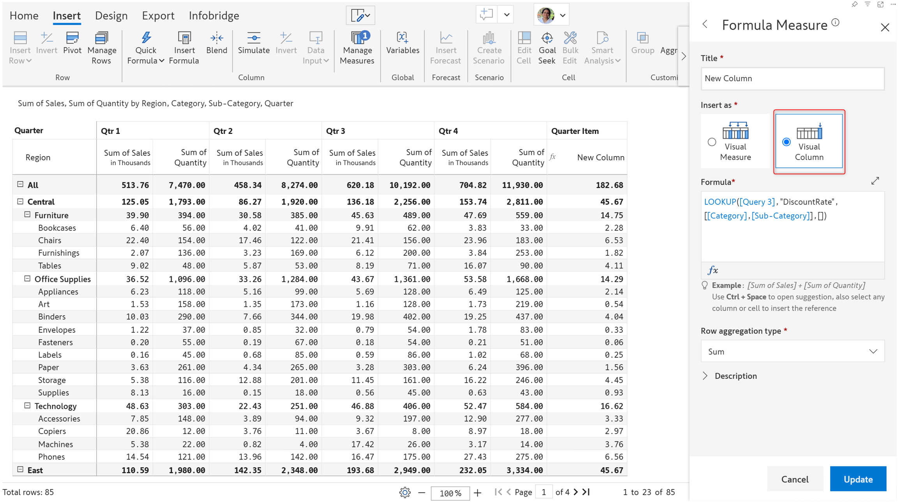
Task: Switch to the Design tab
Action: (x=111, y=16)
